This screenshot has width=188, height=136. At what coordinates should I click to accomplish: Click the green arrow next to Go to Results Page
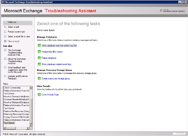(39, 95)
